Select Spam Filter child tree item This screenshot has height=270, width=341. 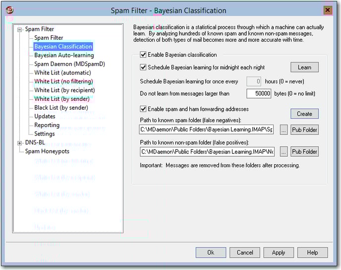(49, 38)
